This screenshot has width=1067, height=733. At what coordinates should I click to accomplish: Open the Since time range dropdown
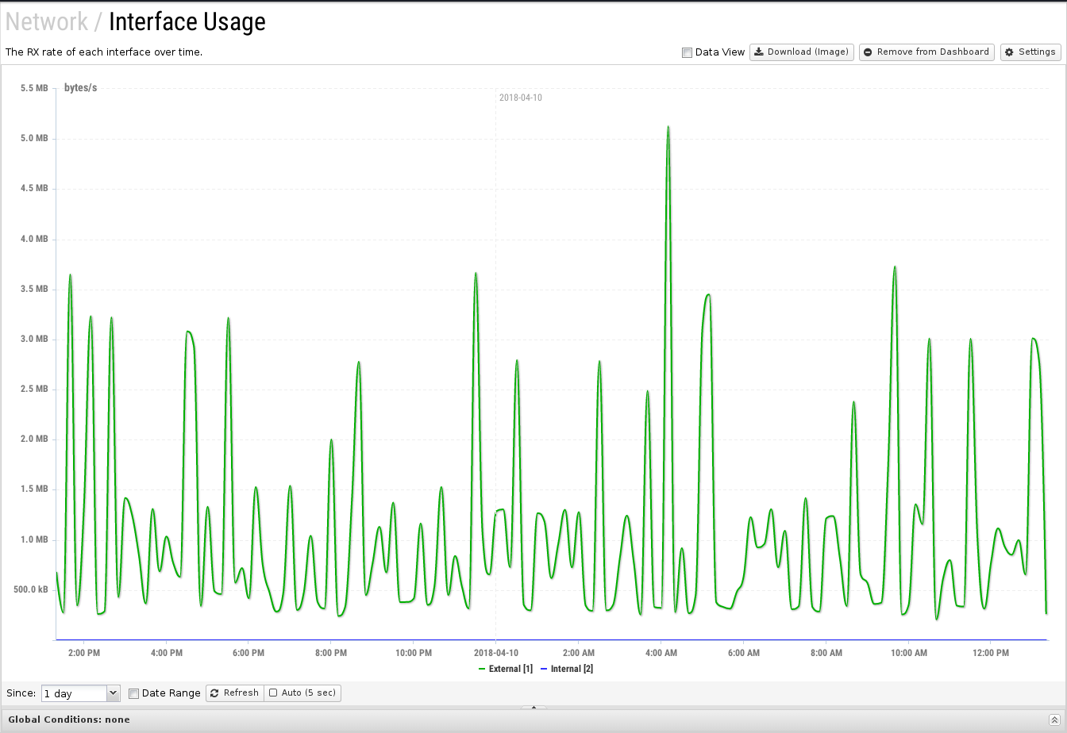click(x=80, y=693)
